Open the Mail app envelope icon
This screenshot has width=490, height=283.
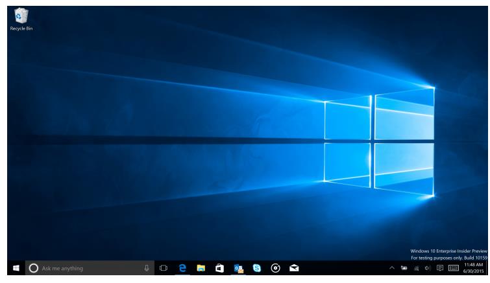click(x=294, y=267)
